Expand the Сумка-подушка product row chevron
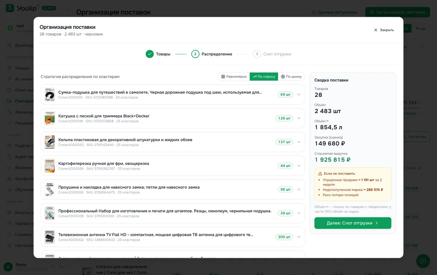 tap(299, 94)
